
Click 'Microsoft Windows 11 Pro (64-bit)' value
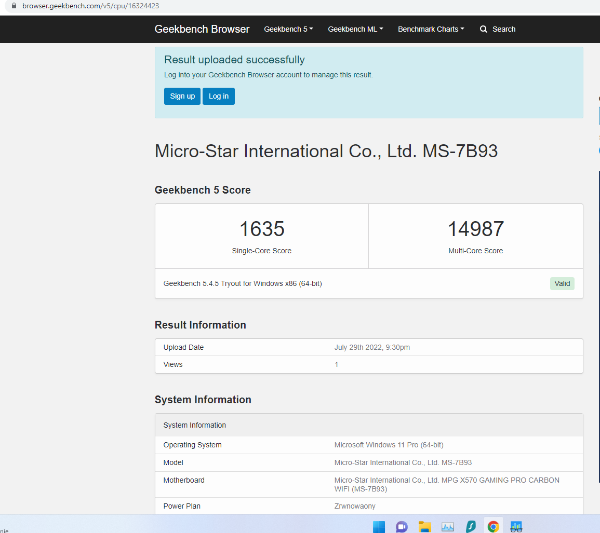click(389, 445)
